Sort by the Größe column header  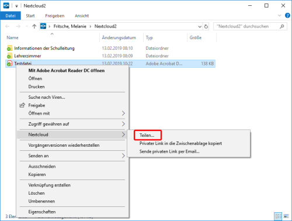tap(196, 37)
